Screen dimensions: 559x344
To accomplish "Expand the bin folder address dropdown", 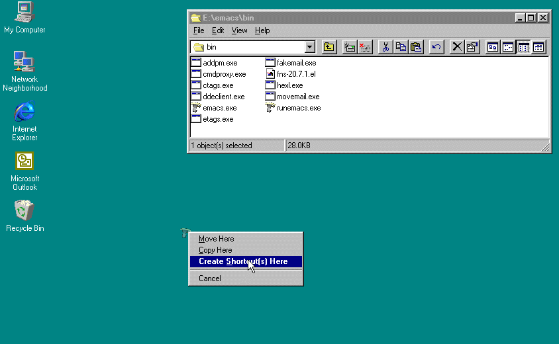I will tap(309, 47).
